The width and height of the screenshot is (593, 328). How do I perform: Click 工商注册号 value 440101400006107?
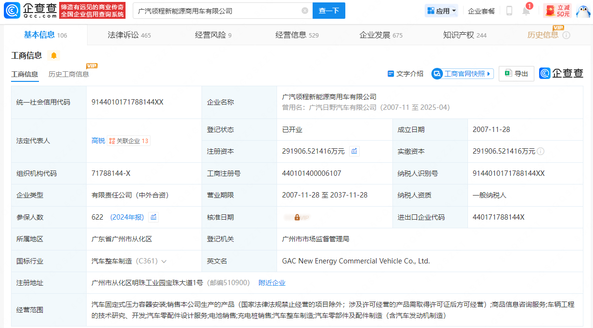[312, 173]
